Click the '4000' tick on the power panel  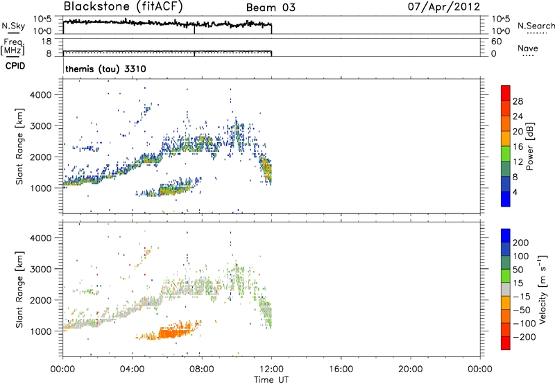[41, 95]
